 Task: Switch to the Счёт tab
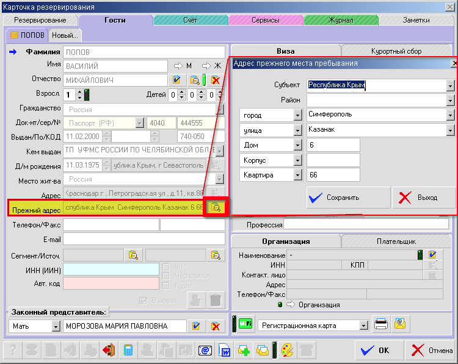(x=190, y=20)
